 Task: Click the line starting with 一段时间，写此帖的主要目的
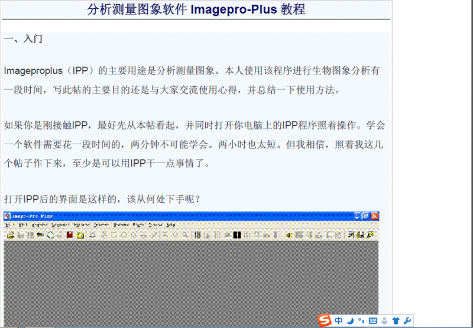pos(172,90)
